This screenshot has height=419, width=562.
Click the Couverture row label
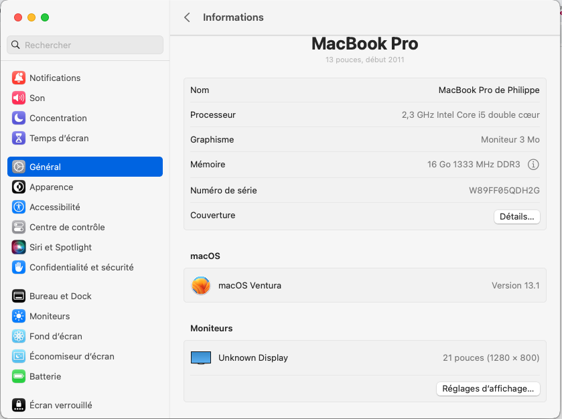(213, 216)
